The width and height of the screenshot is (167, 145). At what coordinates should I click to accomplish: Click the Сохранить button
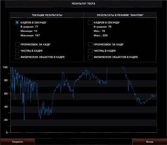click(17, 142)
